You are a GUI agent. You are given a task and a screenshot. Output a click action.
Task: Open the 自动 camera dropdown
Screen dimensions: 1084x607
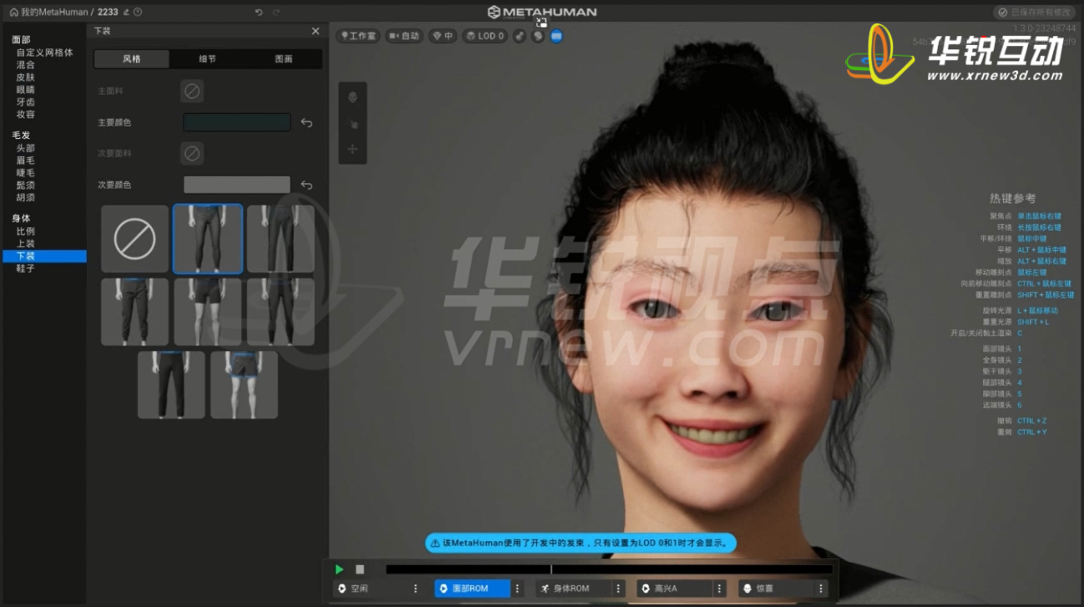[404, 36]
